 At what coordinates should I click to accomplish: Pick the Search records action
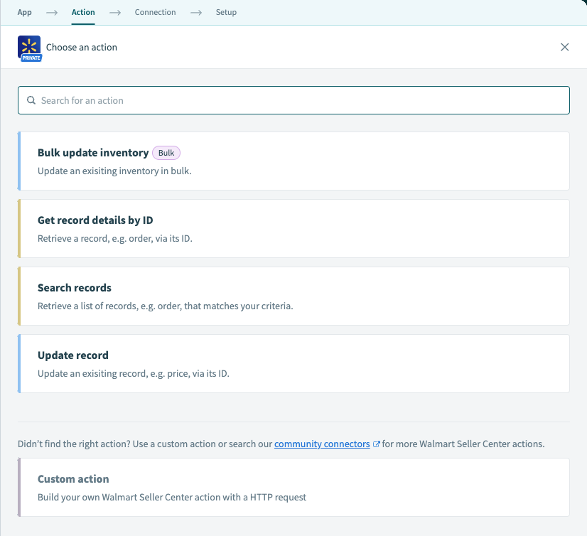[x=293, y=296]
